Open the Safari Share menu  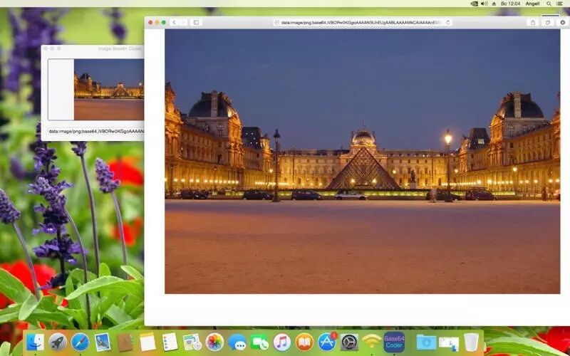pyautogui.click(x=532, y=23)
